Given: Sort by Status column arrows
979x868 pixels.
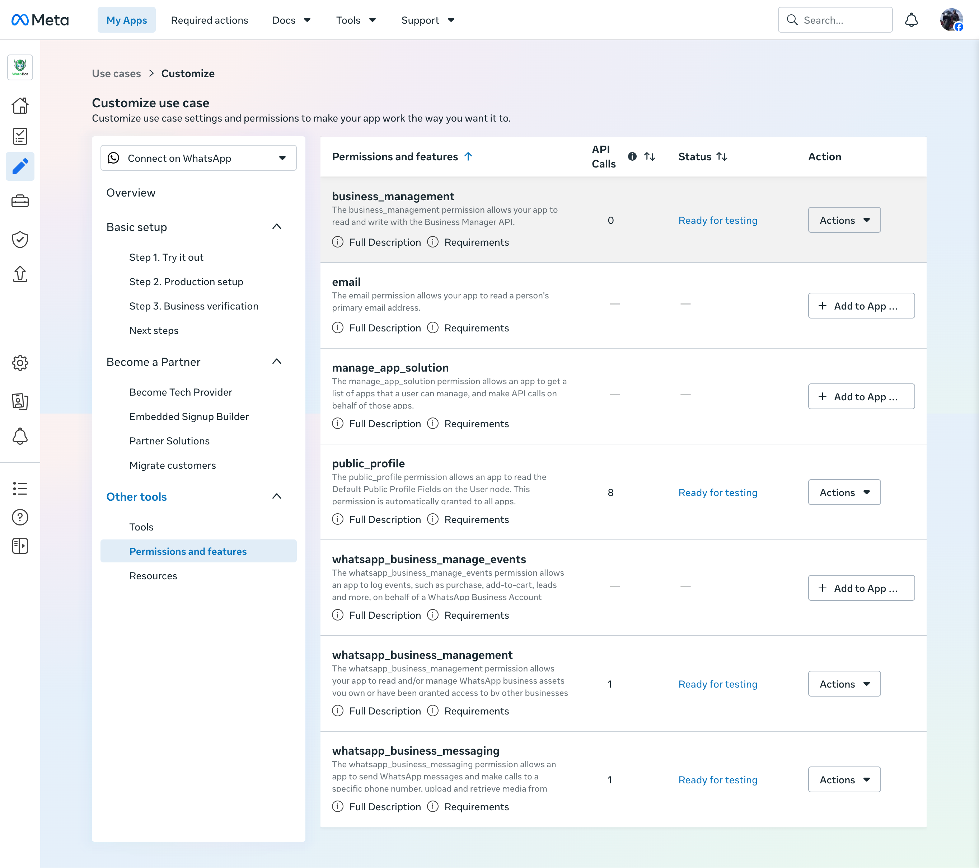Looking at the screenshot, I should click(x=722, y=156).
